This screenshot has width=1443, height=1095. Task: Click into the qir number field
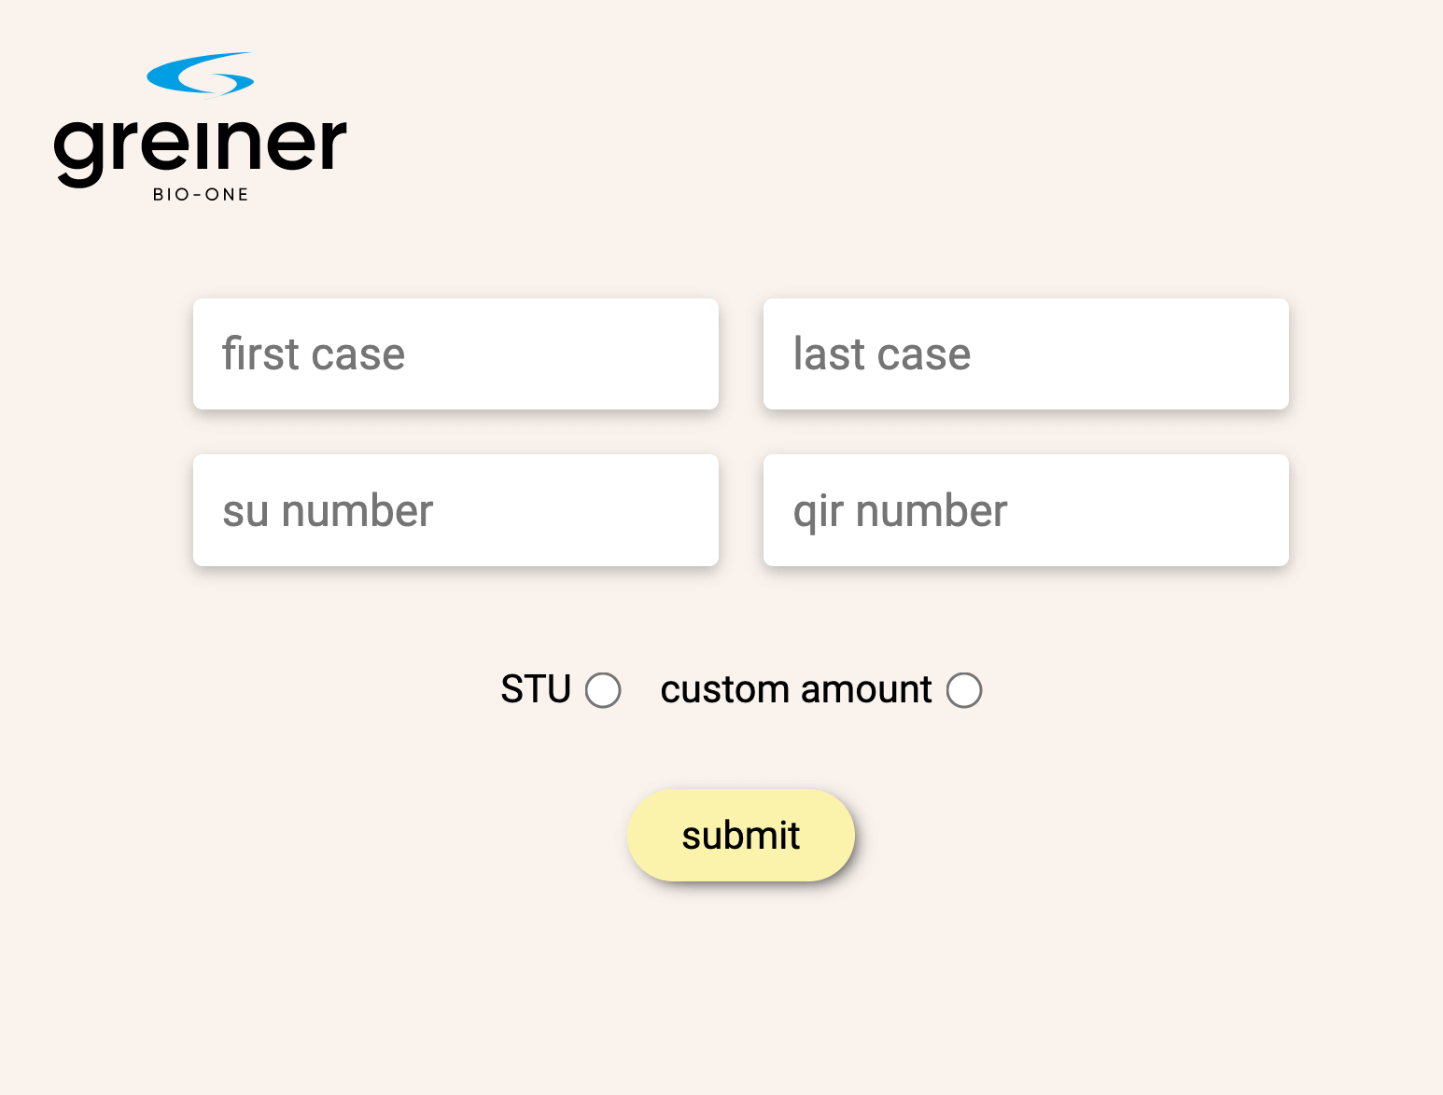click(x=1026, y=510)
